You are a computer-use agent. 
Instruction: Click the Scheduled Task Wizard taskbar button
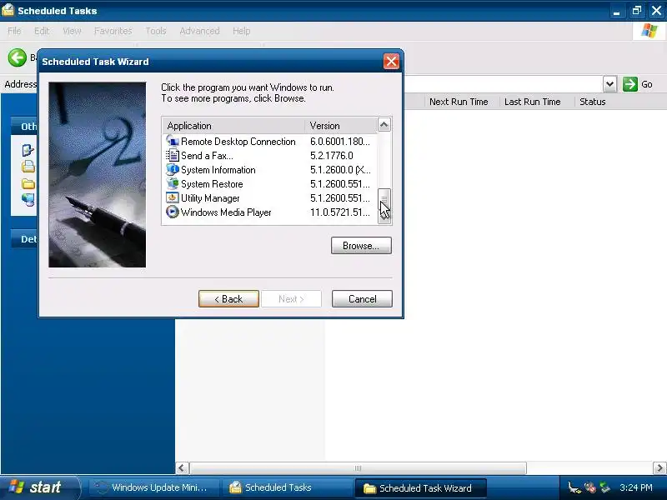420,488
